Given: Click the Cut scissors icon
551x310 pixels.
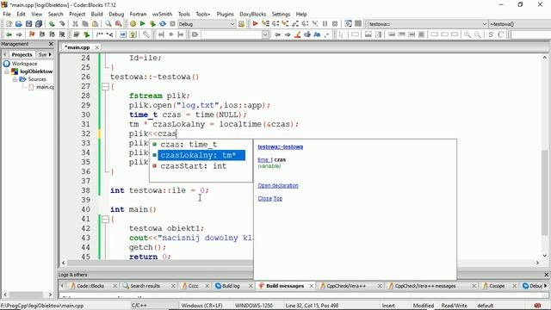Looking at the screenshot, I should click(75, 24).
